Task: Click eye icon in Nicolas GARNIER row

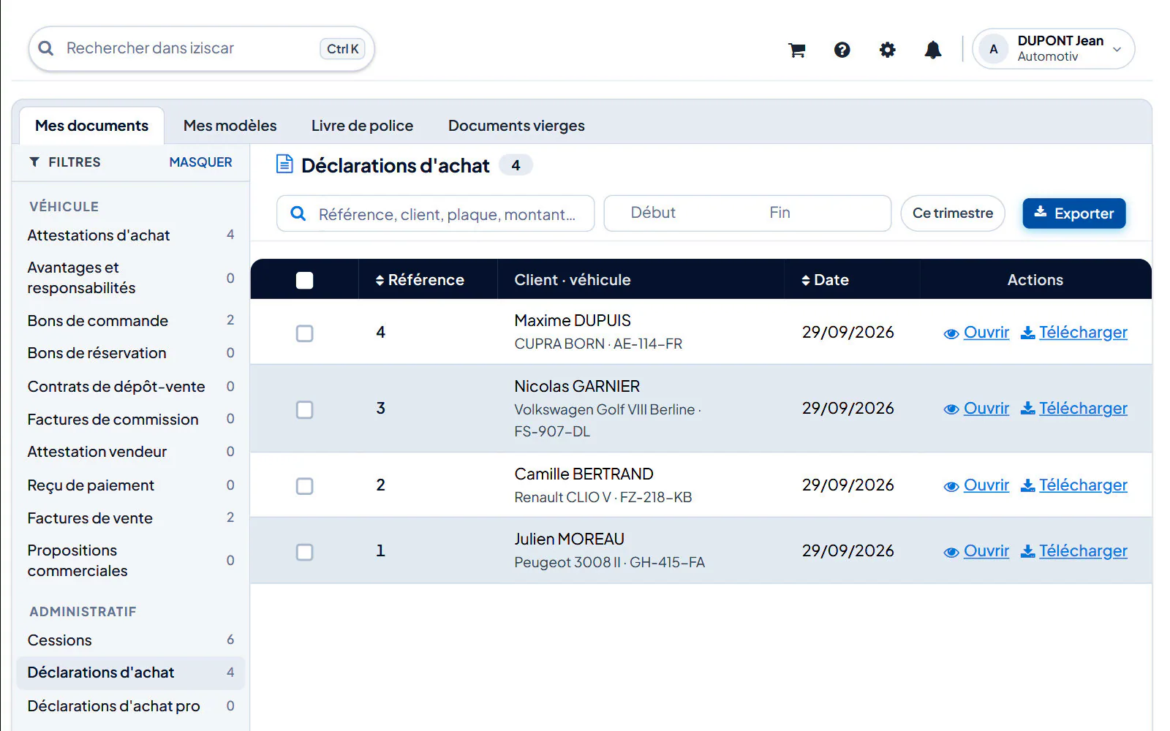Action: tap(951, 409)
